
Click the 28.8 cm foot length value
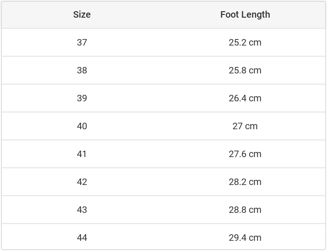click(x=245, y=210)
